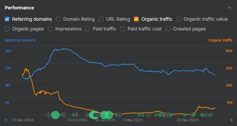Click the 30K value on the orange axis
This screenshot has width=237, height=126.
[229, 85]
